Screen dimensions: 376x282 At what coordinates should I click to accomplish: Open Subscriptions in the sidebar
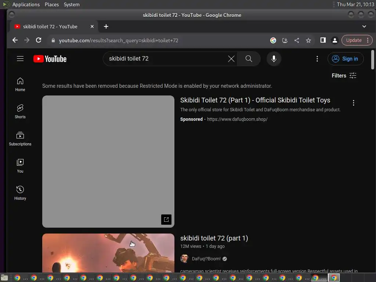[20, 139]
